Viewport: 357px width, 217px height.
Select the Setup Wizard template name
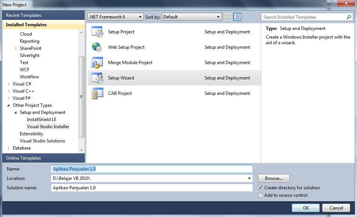point(121,78)
